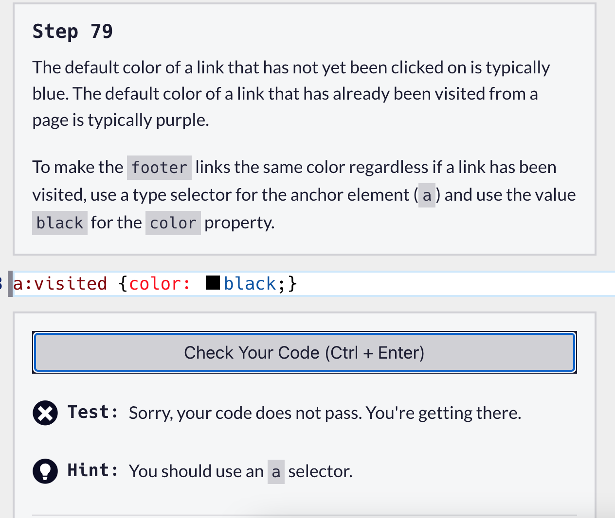Click the "Sorry, your code does not pass" message
The width and height of the screenshot is (615, 518).
pyautogui.click(x=325, y=413)
